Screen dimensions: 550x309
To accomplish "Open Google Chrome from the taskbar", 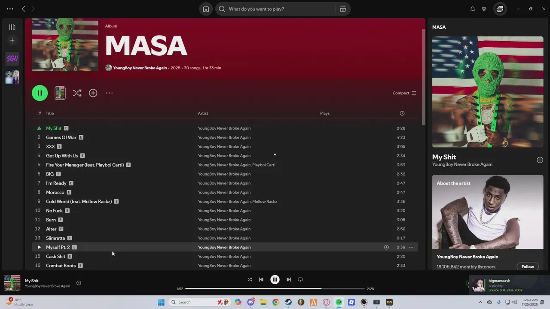I will click(275, 302).
